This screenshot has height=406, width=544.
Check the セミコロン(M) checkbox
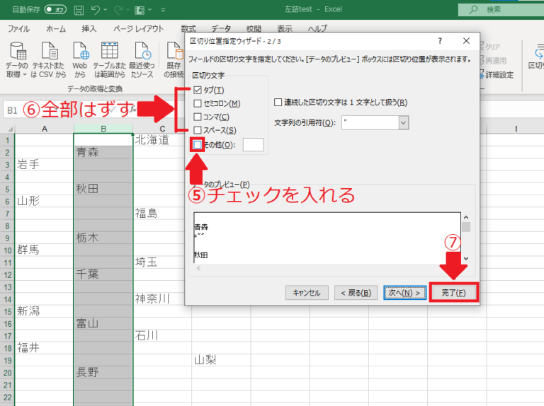point(198,103)
